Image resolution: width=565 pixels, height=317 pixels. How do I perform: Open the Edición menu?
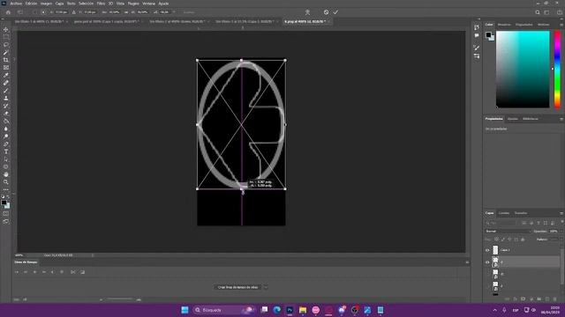pyautogui.click(x=31, y=4)
